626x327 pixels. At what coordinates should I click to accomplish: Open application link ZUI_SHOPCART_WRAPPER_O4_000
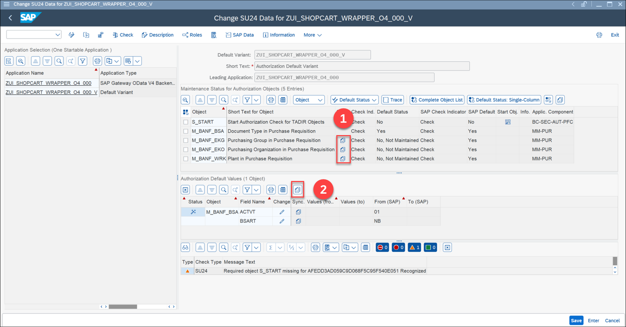click(48, 83)
